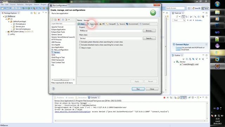Click Package Explorer link with editor icon
The image size is (225, 127).
[35, 13]
